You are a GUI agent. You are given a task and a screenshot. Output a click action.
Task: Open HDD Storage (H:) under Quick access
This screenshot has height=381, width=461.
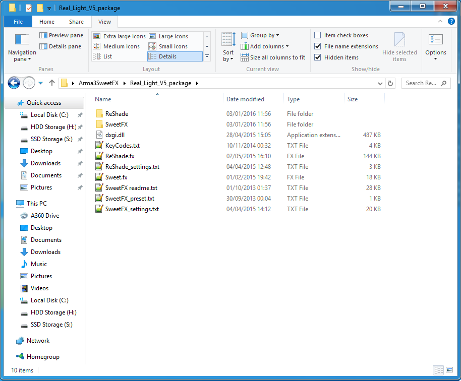click(53, 127)
